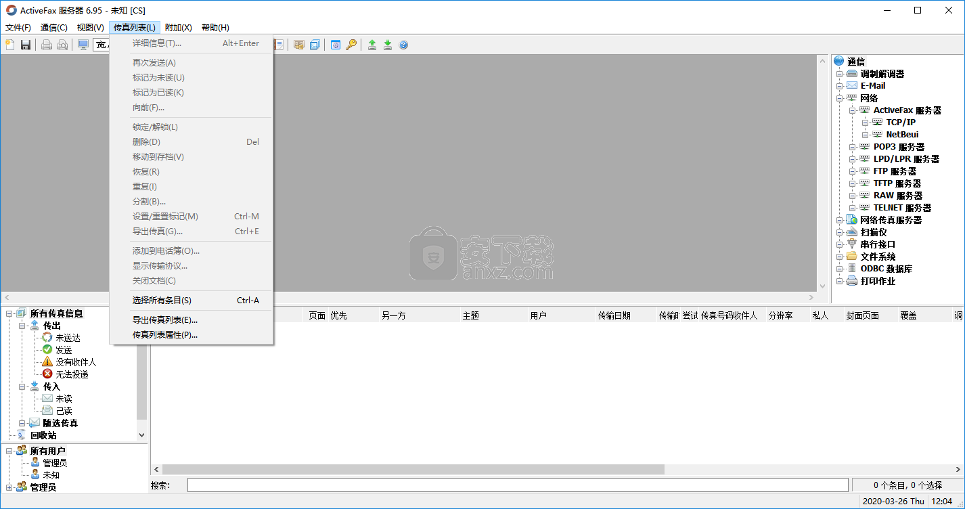Image resolution: width=965 pixels, height=509 pixels.
Task: Click the fax list horizontal scrollbar thumb
Action: [413, 469]
